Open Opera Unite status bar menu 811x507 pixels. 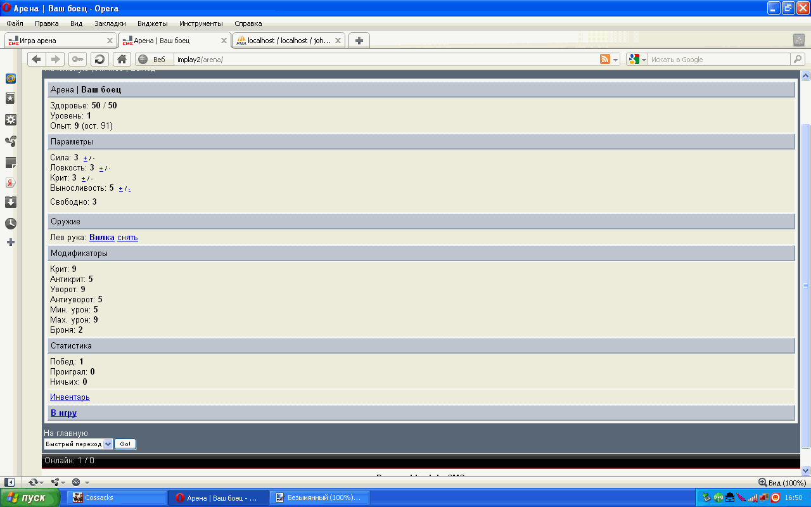coord(58,482)
